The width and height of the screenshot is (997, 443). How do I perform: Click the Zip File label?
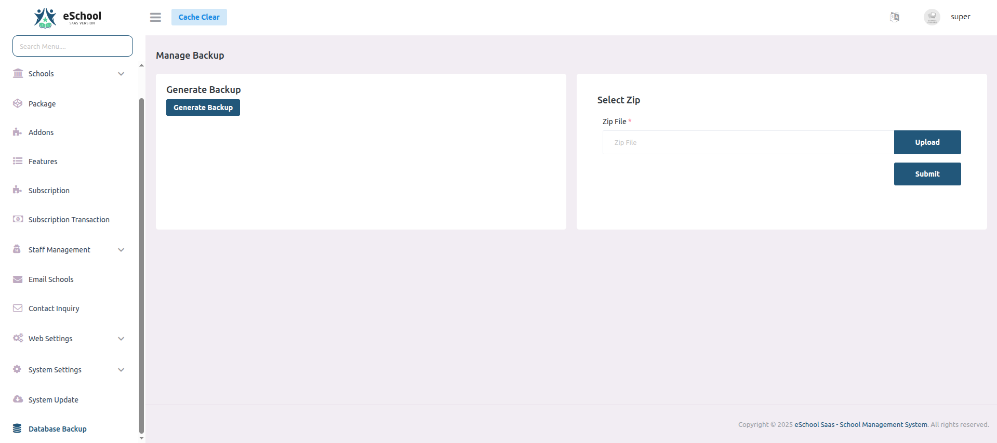[615, 122]
